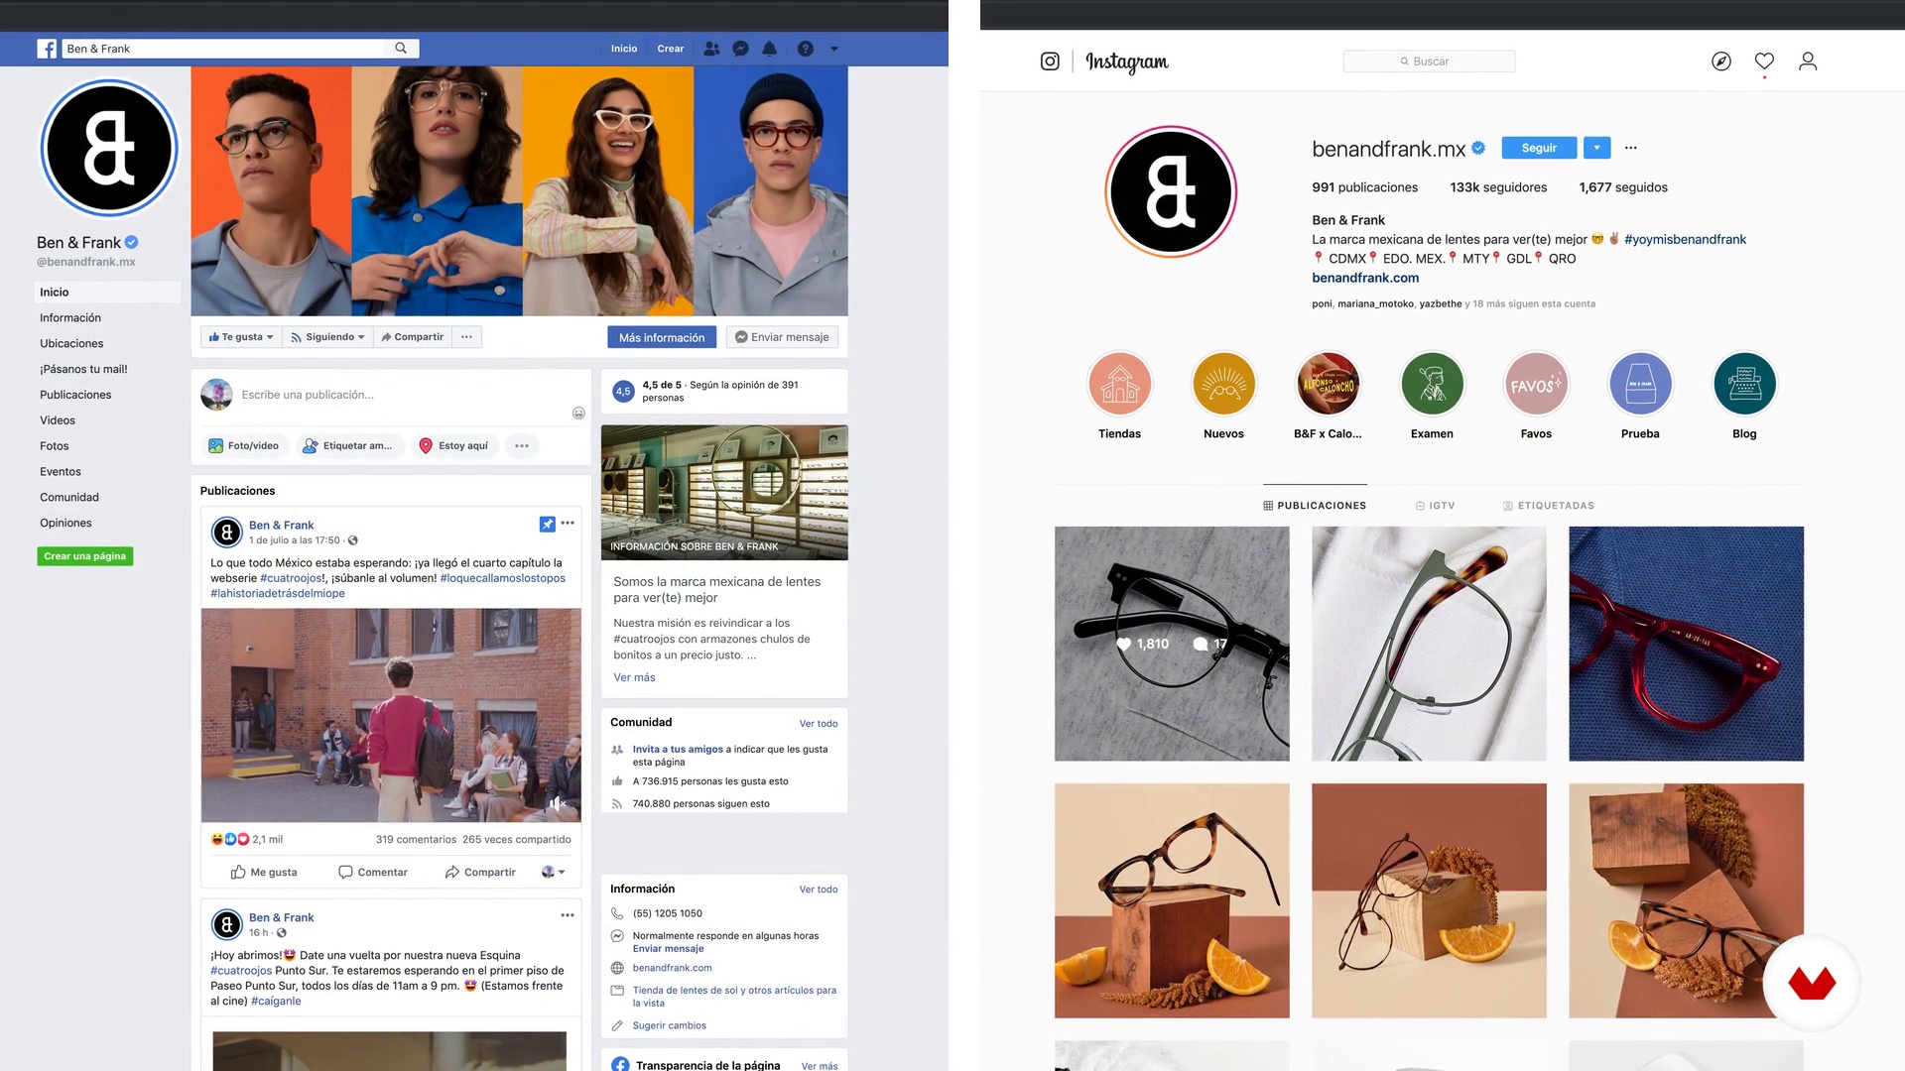This screenshot has width=1905, height=1071.
Task: Select Fotos in page sidebar
Action: (55, 446)
